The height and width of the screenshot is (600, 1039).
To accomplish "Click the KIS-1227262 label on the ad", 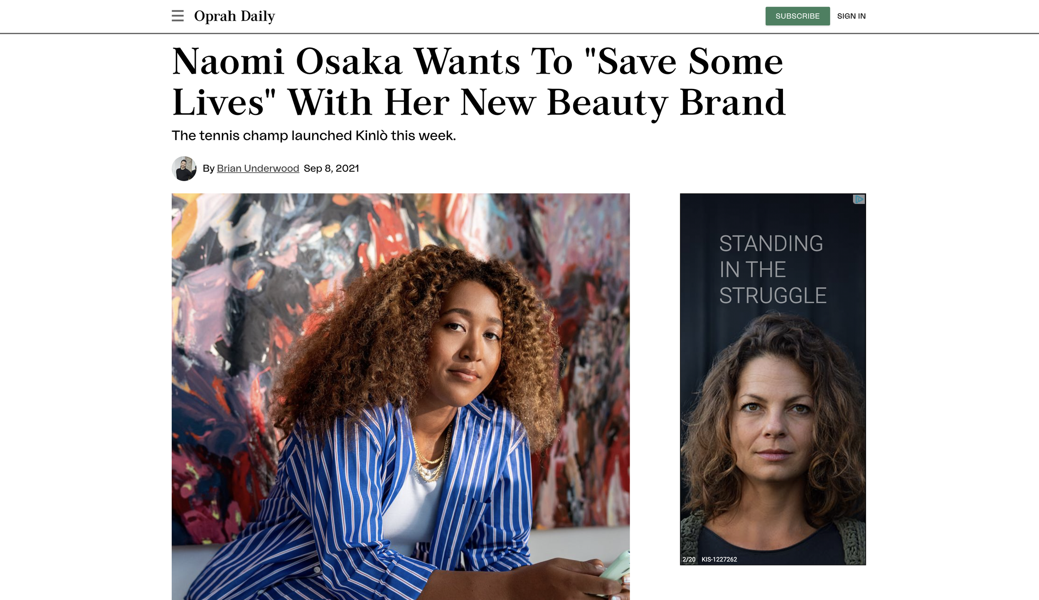I will tap(719, 559).
